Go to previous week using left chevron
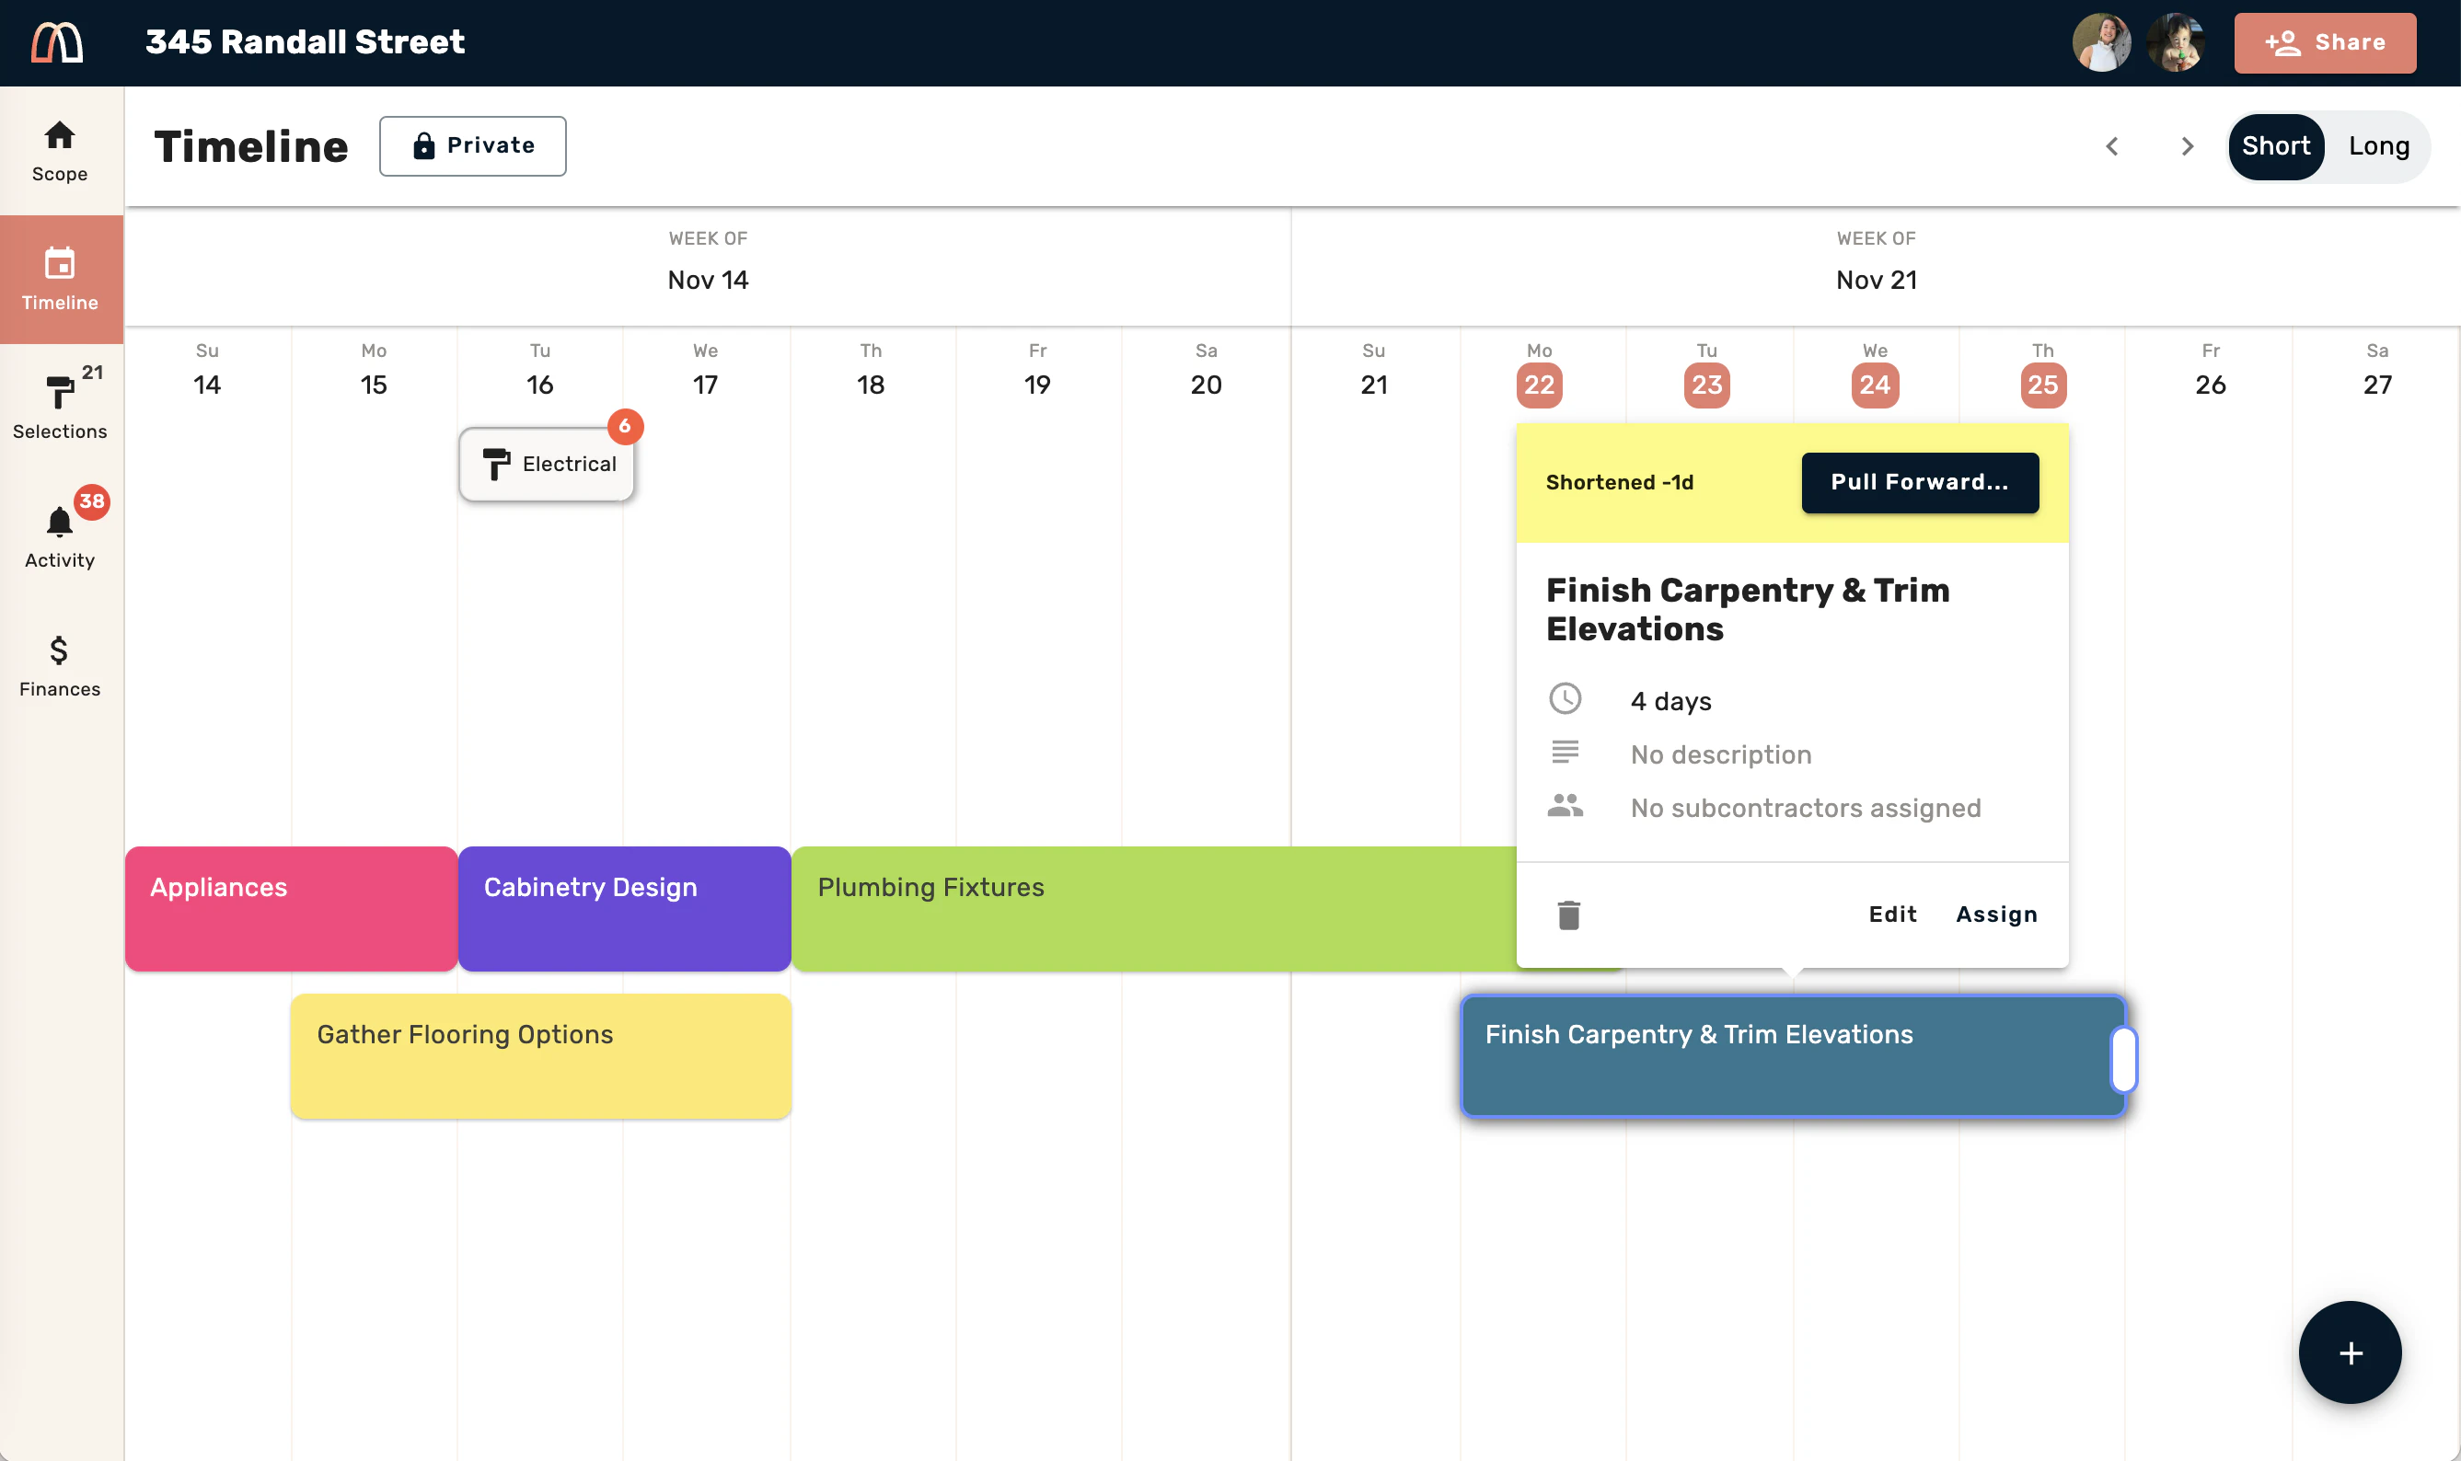This screenshot has width=2461, height=1461. click(2111, 145)
